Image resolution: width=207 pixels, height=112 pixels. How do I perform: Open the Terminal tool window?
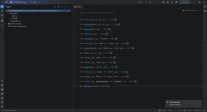click(x=2, y=98)
